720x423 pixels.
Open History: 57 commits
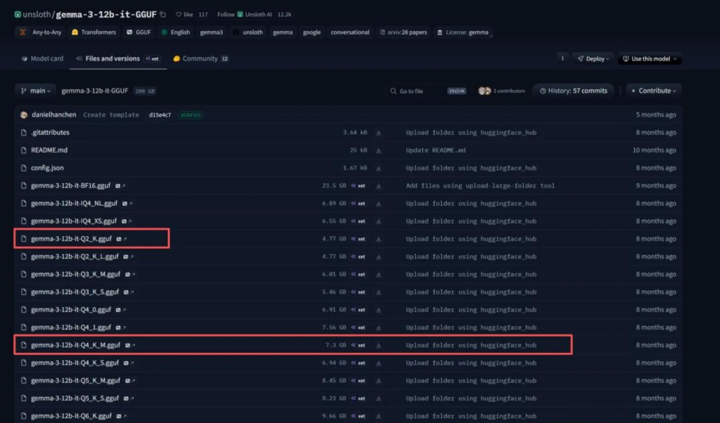click(573, 91)
